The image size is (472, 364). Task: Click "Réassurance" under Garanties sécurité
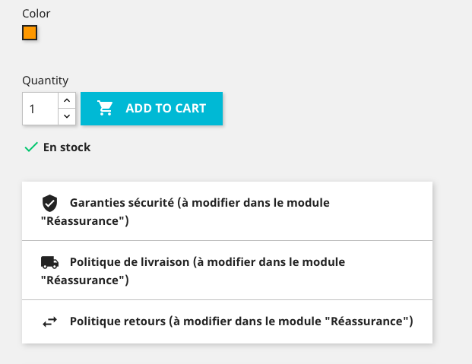84,221
